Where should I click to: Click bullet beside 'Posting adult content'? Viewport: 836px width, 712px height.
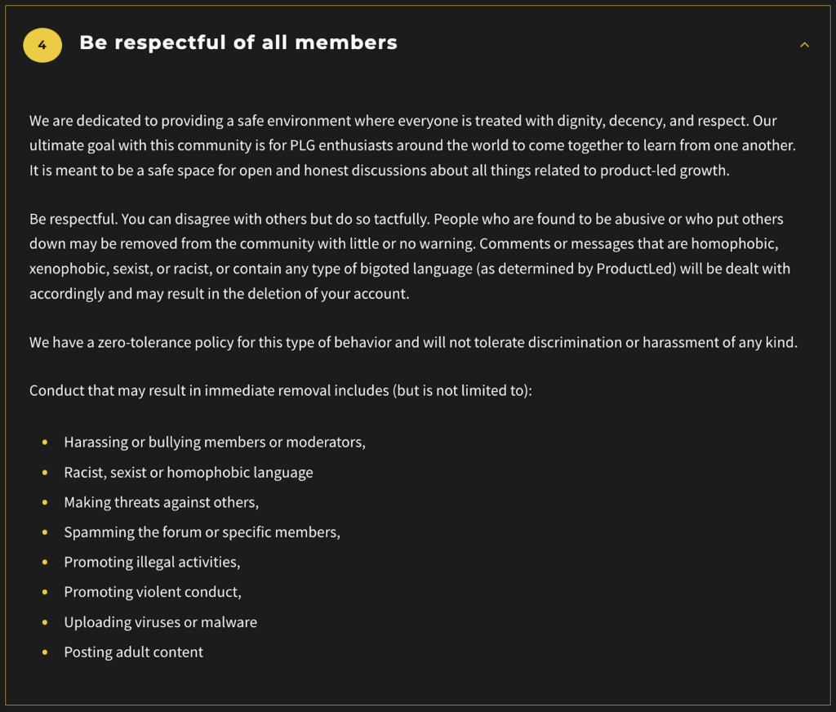point(45,652)
